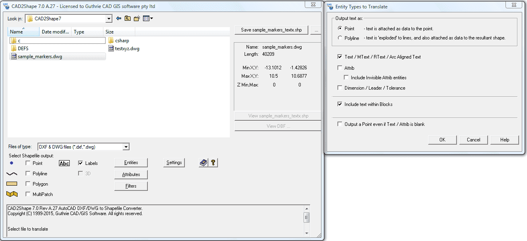Click the browse ellipsis button

pyautogui.click(x=316, y=30)
